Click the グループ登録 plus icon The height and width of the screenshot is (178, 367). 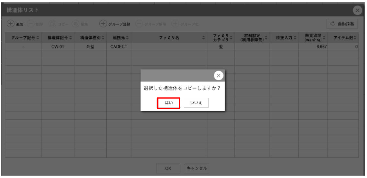[x=103, y=24]
